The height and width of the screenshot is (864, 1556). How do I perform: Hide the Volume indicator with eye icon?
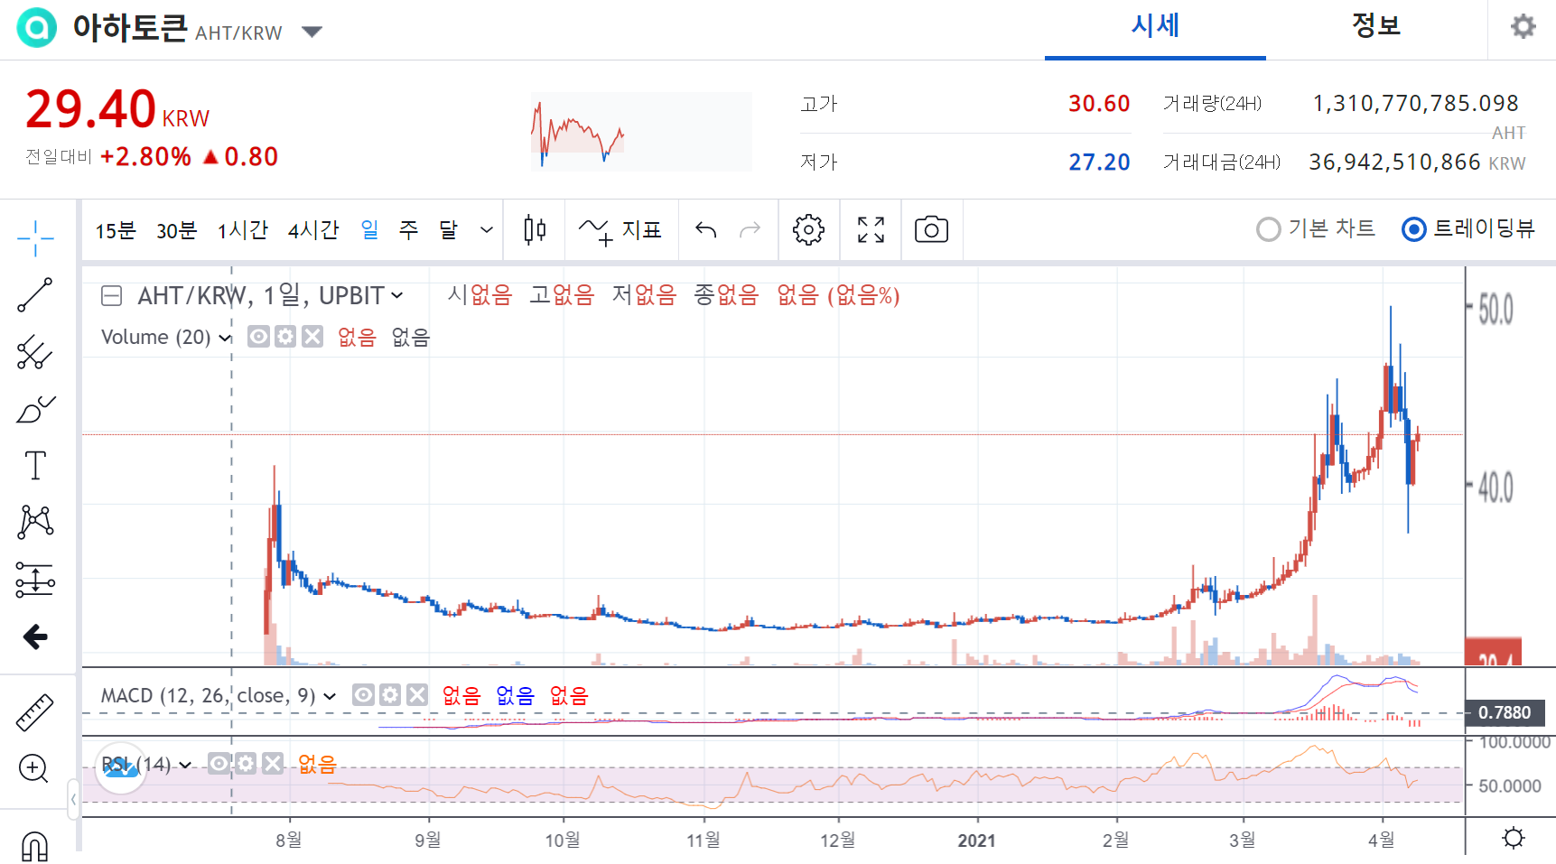click(258, 337)
